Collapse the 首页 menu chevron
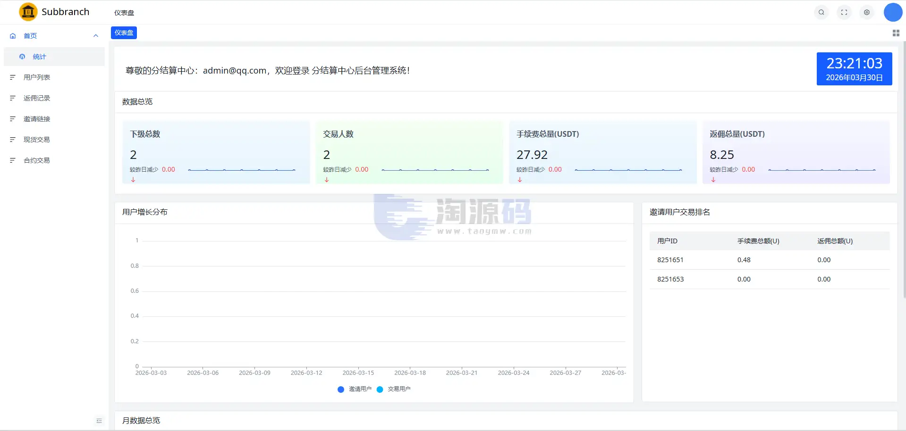 click(x=96, y=36)
